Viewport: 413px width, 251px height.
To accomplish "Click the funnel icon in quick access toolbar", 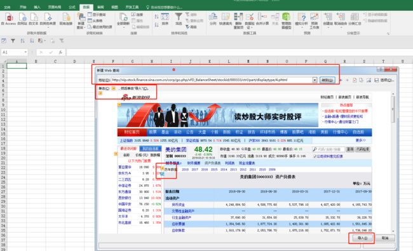I will click(x=13, y=41).
